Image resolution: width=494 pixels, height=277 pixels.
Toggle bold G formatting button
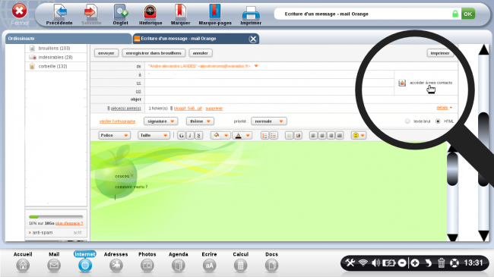[x=181, y=135]
